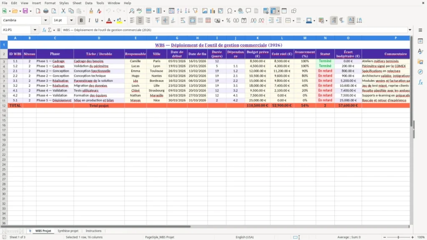Viewport: 427px width, 240px height.
Task: Open Borders dropdown arrow
Action: click(293, 21)
